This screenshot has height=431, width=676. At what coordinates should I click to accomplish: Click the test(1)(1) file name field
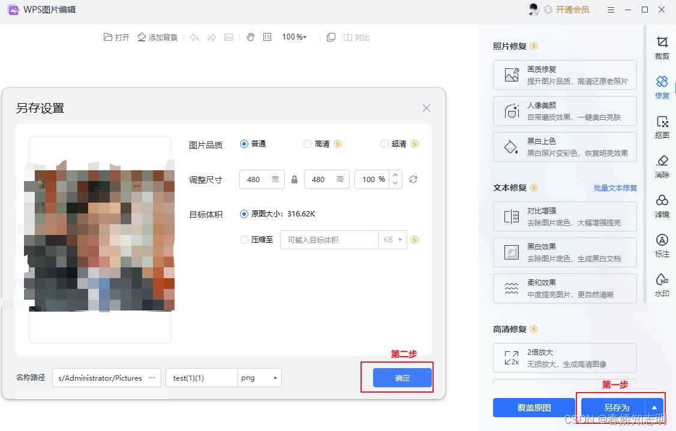(202, 378)
